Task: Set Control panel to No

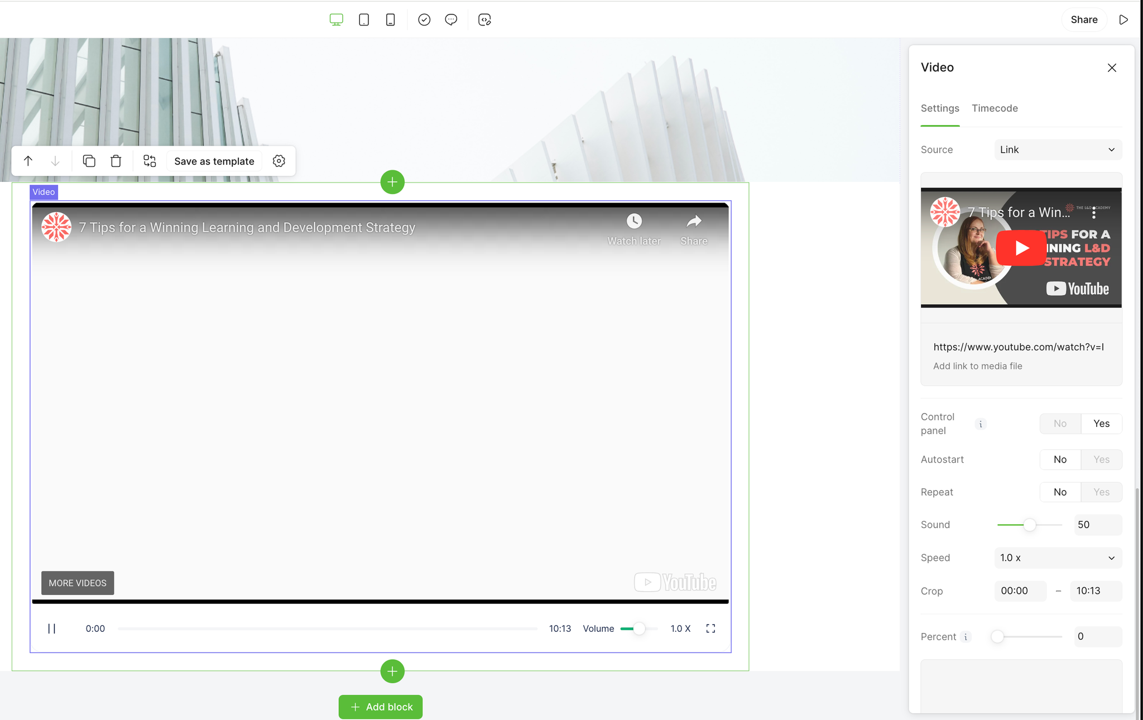Action: (1060, 424)
